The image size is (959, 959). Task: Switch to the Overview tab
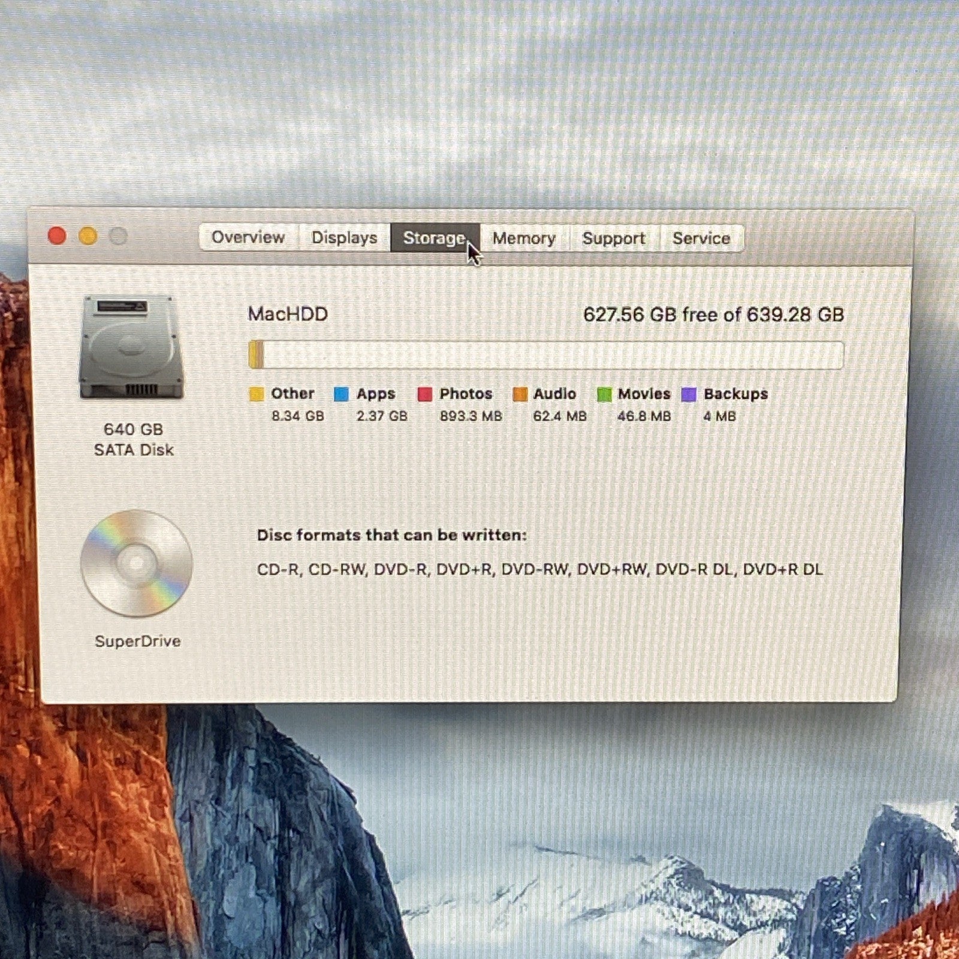[x=248, y=237]
